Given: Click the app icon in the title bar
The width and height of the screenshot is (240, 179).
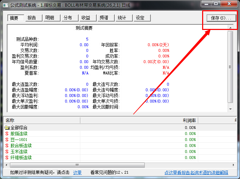Looking at the screenshot, I should click(x=4, y=4).
